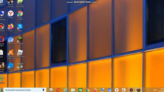Open Roblox Studio desktop shortcut
Screen dimensions: 164x92
[x=11, y=67]
